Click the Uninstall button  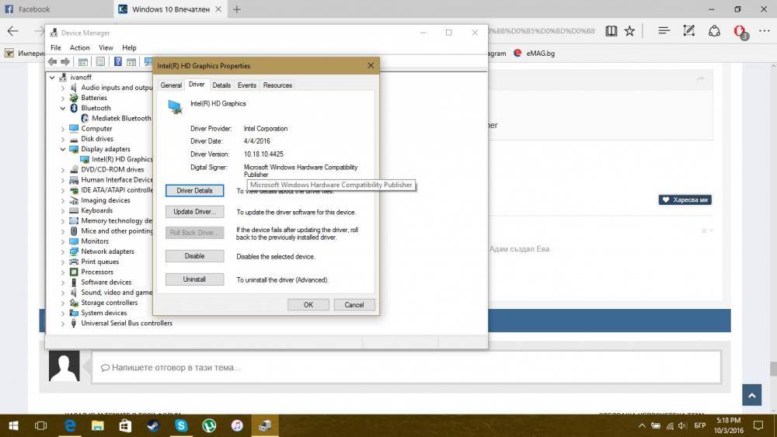click(195, 279)
